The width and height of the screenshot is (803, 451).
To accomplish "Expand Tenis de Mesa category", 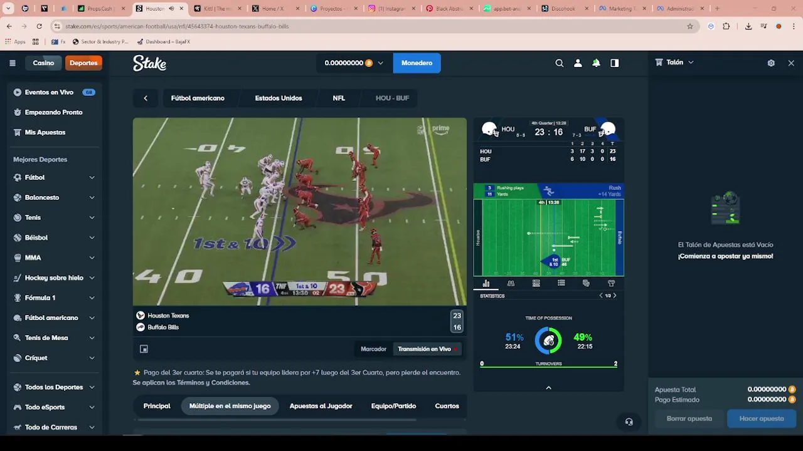I will click(x=54, y=338).
